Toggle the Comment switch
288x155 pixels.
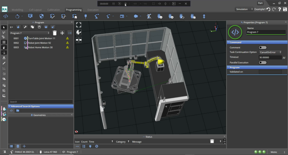coord(262,48)
